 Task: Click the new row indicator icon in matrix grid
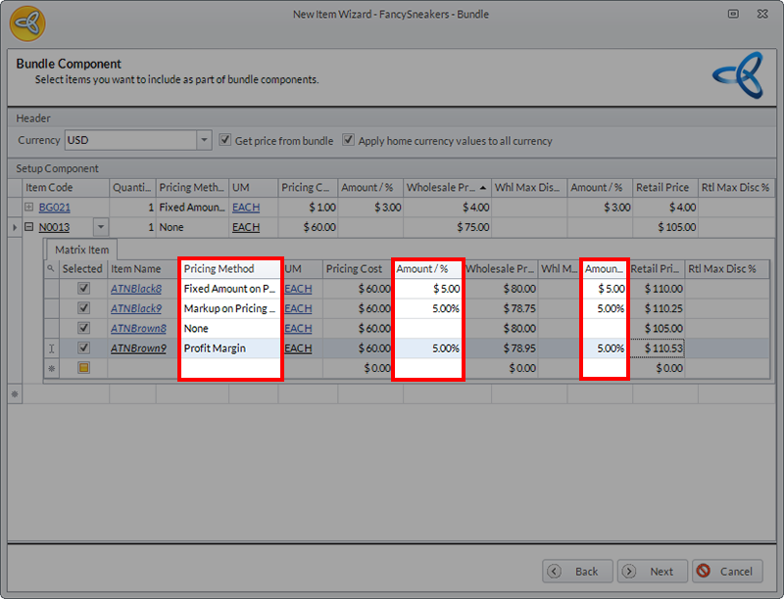pos(50,368)
